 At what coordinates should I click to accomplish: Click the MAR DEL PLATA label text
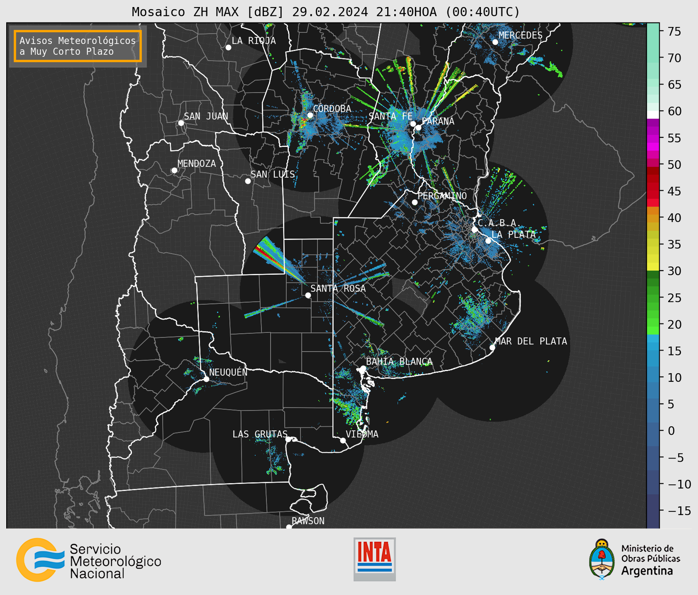click(531, 341)
